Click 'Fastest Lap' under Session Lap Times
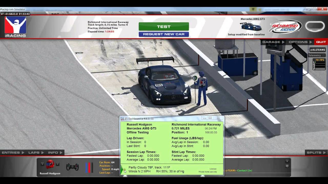 (143, 156)
